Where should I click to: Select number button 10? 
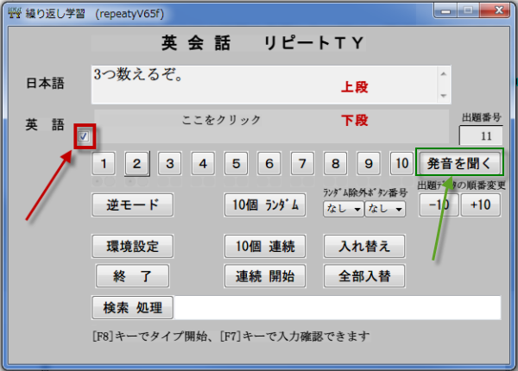click(x=401, y=163)
